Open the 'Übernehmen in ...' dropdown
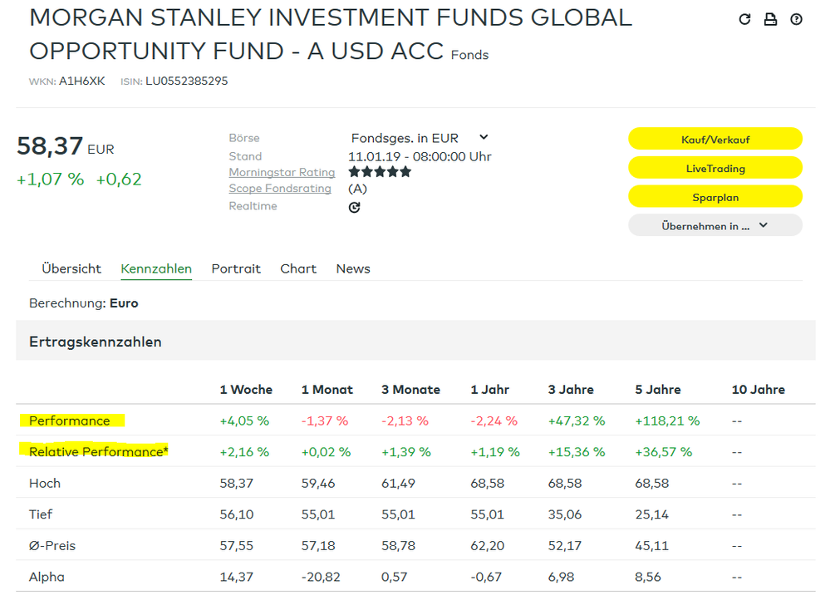This screenshot has width=830, height=610. tap(715, 225)
